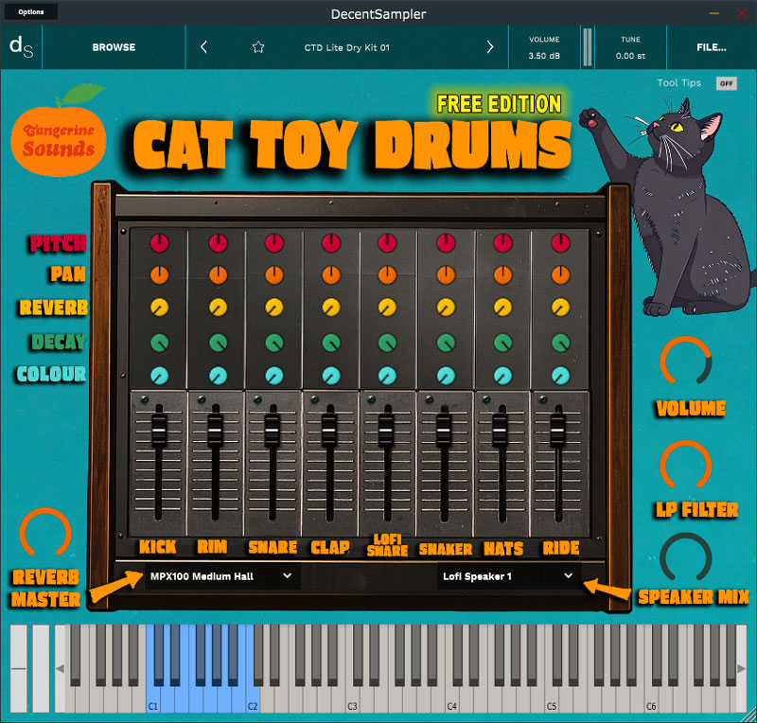Image resolution: width=757 pixels, height=723 pixels.
Task: Click the Tangerine Sounds logo
Action: (x=59, y=132)
